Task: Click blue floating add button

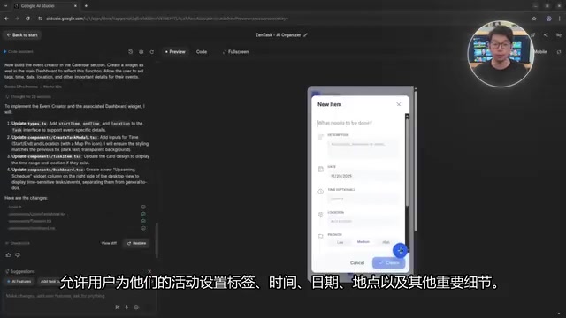Action: [400, 250]
